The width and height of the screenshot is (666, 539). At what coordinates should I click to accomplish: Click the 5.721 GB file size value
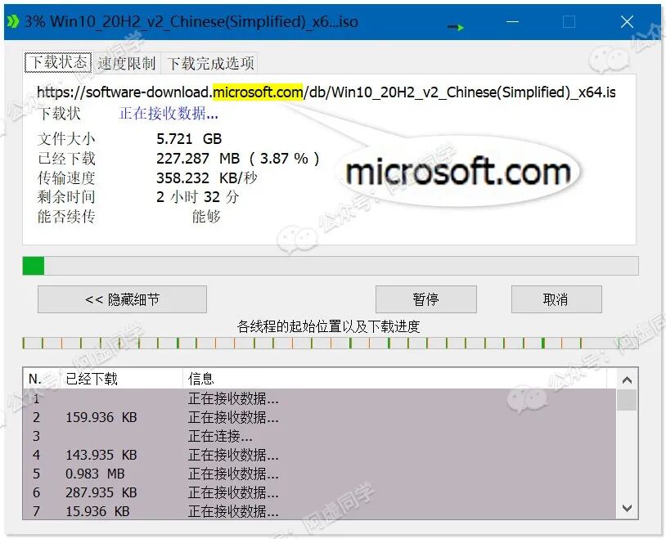point(189,138)
